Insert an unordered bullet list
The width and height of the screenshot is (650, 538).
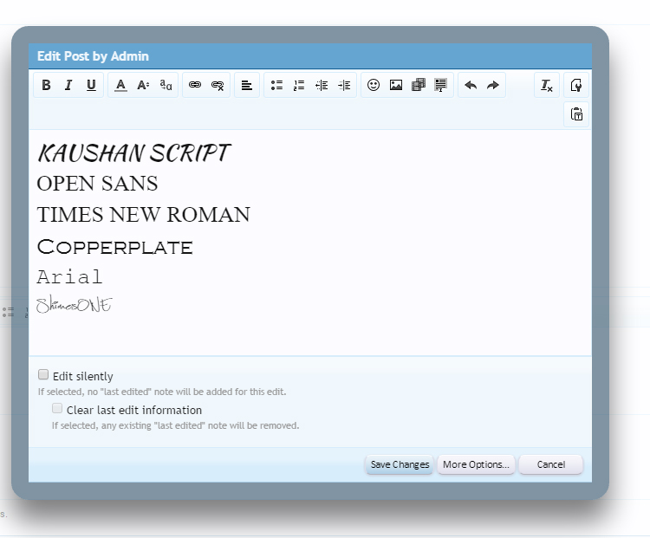click(x=276, y=85)
